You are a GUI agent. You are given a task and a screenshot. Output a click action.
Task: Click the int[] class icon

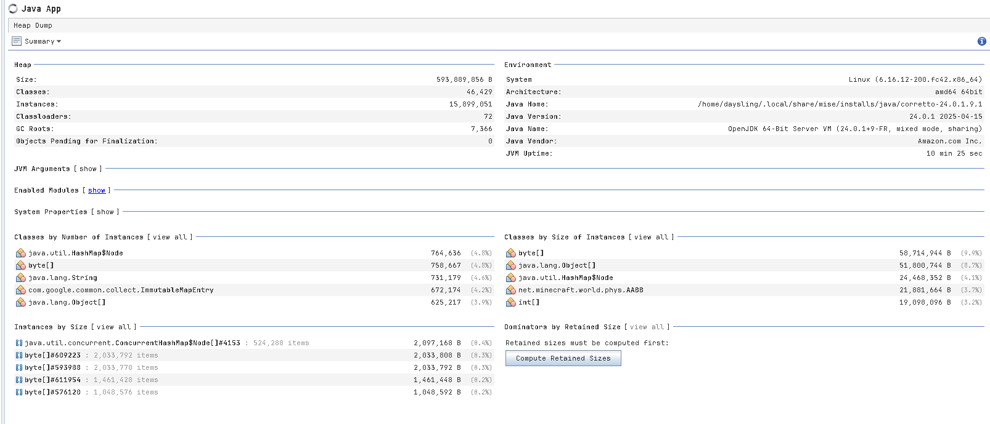510,302
